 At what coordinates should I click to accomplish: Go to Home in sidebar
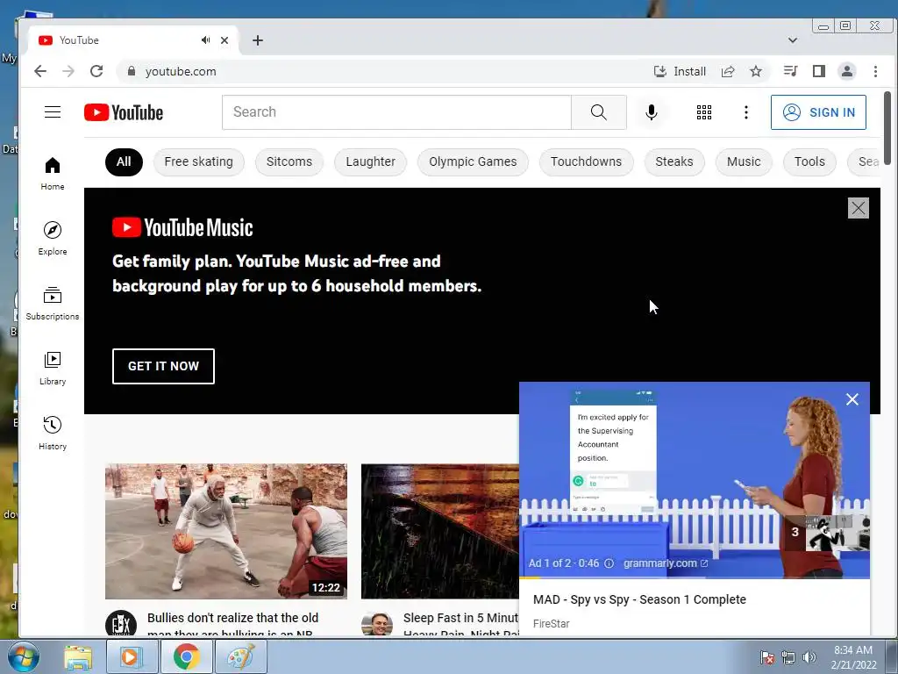pyautogui.click(x=52, y=174)
